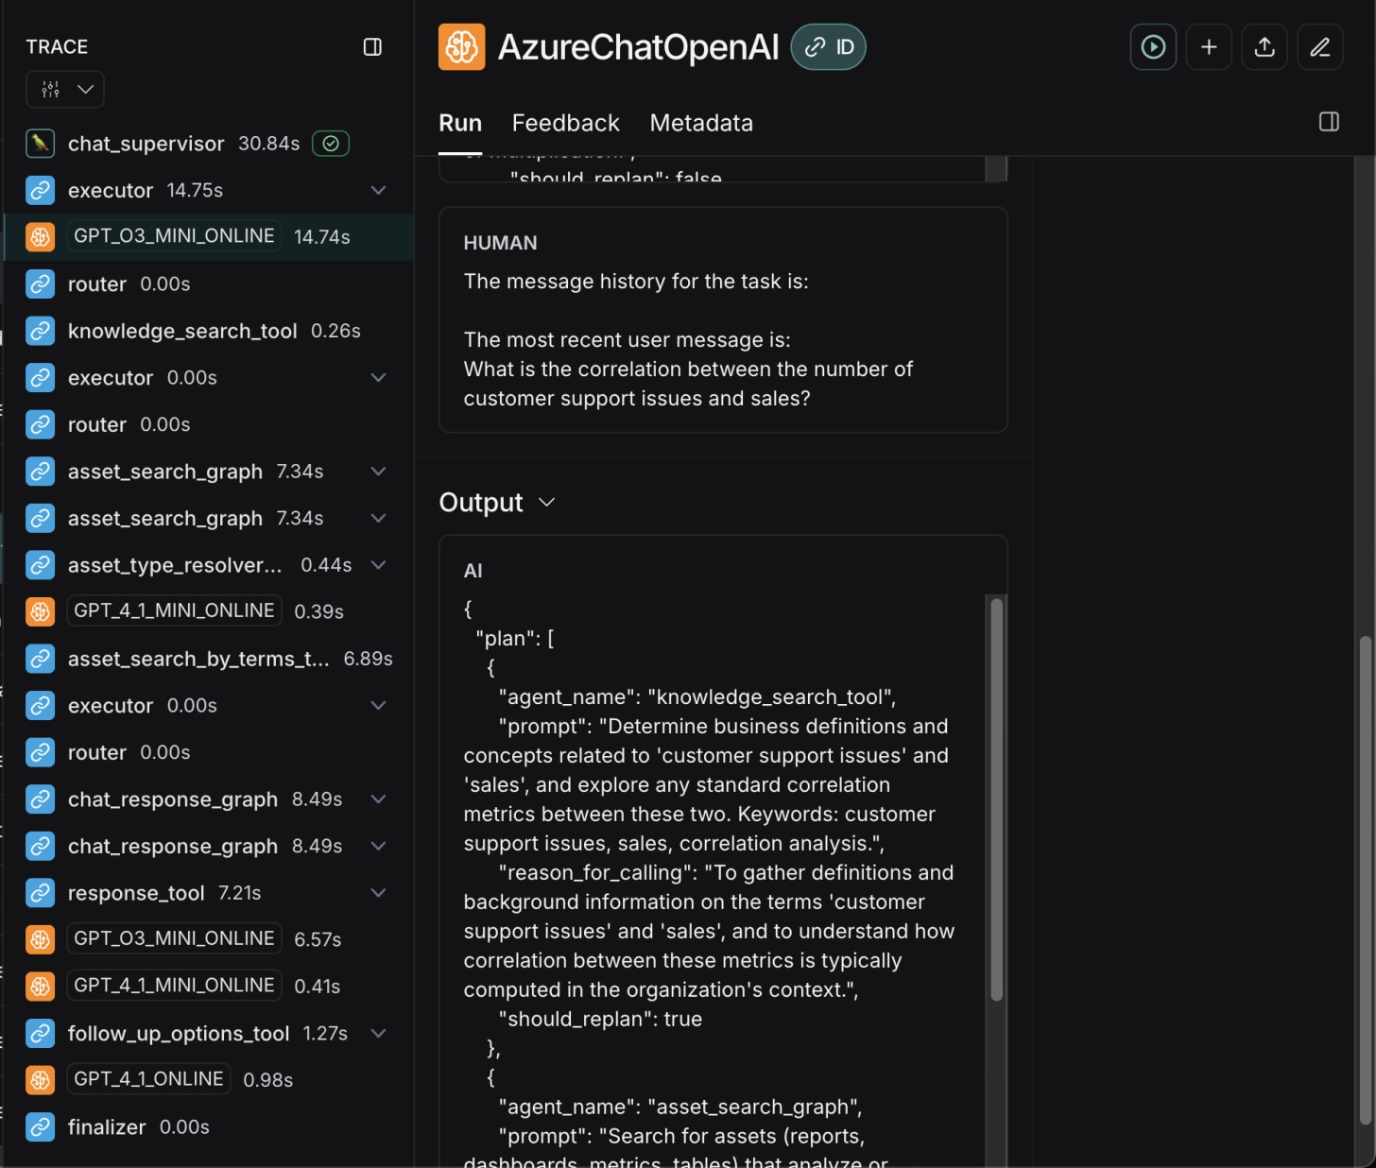Image resolution: width=1376 pixels, height=1168 pixels.
Task: Click the follow_up_options_tool chain icon
Action: pyautogui.click(x=40, y=1034)
